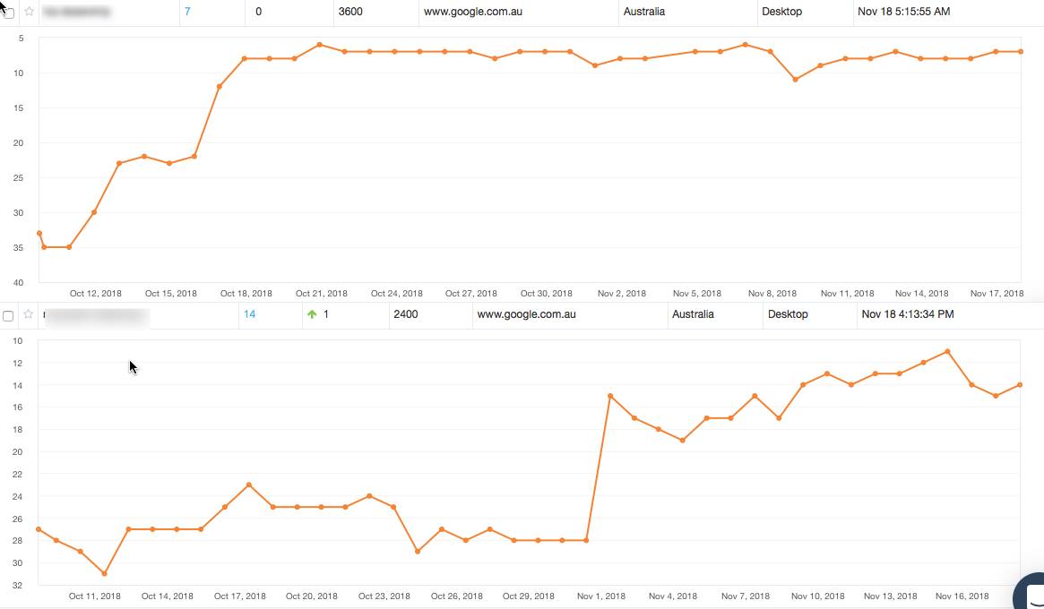
Task: Click the first row's www.google.com.au cell
Action: [x=472, y=12]
